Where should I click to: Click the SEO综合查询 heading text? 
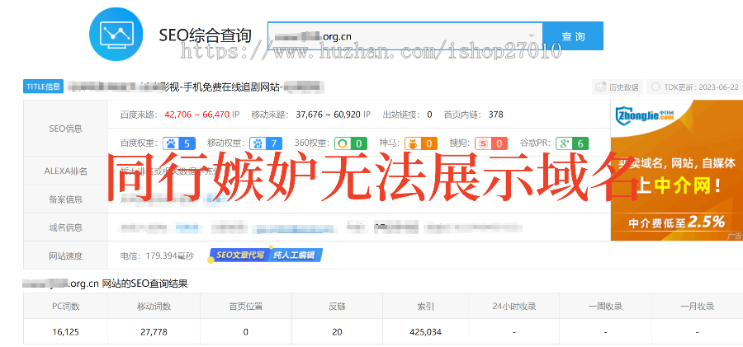(x=205, y=35)
